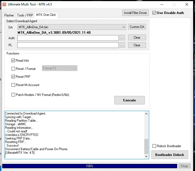Enable Reset Mi Account checkbox
The width and height of the screenshot is (195, 171).
click(13, 85)
